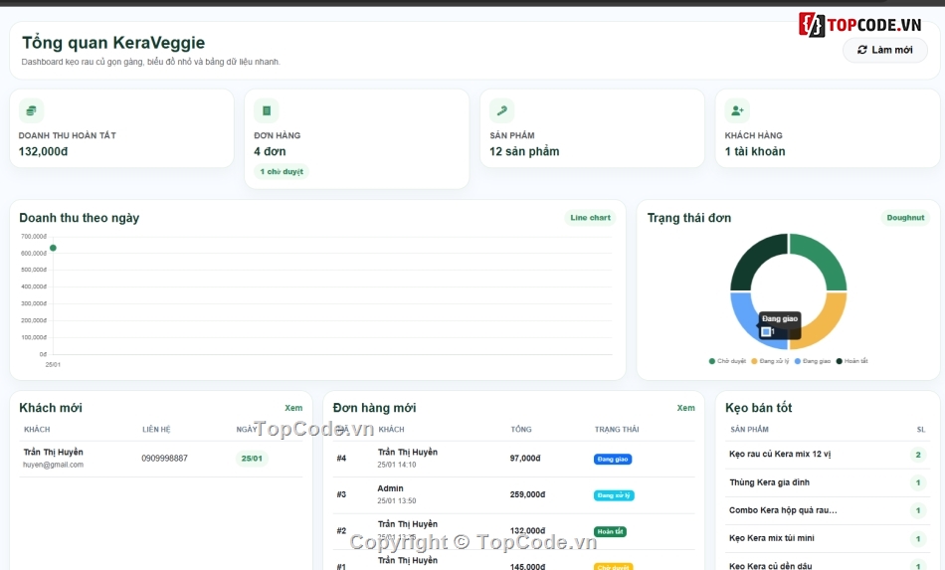Click the user-plus icon on Khách hàng card

737,110
